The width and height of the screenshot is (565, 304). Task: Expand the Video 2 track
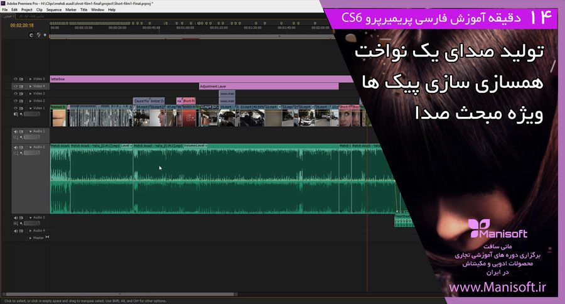pos(30,101)
